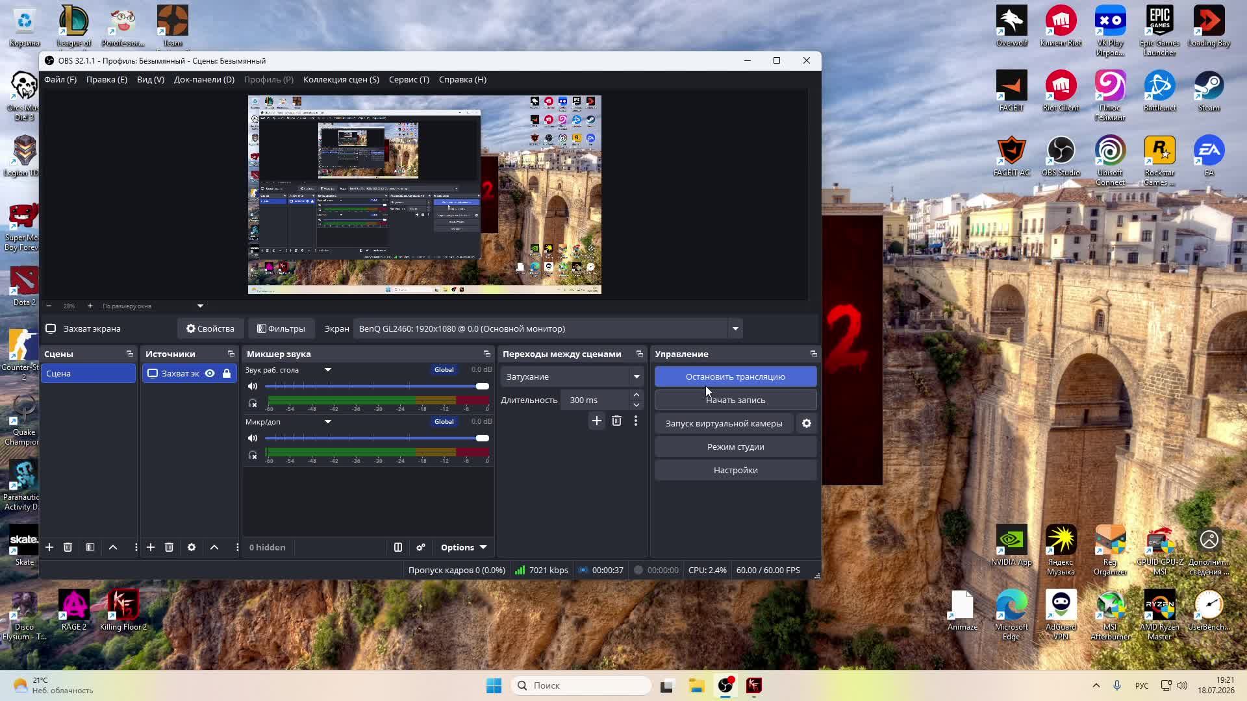
Task: Open the Сервис (T) menu
Action: [409, 79]
